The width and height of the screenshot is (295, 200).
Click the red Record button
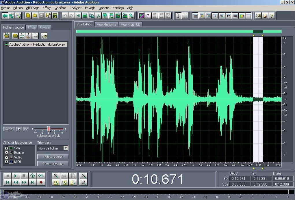click(x=41, y=182)
